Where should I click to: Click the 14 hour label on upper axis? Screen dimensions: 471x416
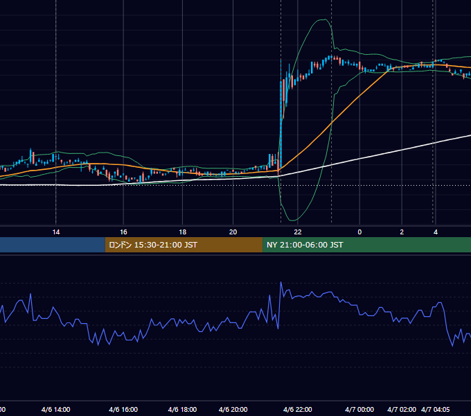tap(56, 232)
